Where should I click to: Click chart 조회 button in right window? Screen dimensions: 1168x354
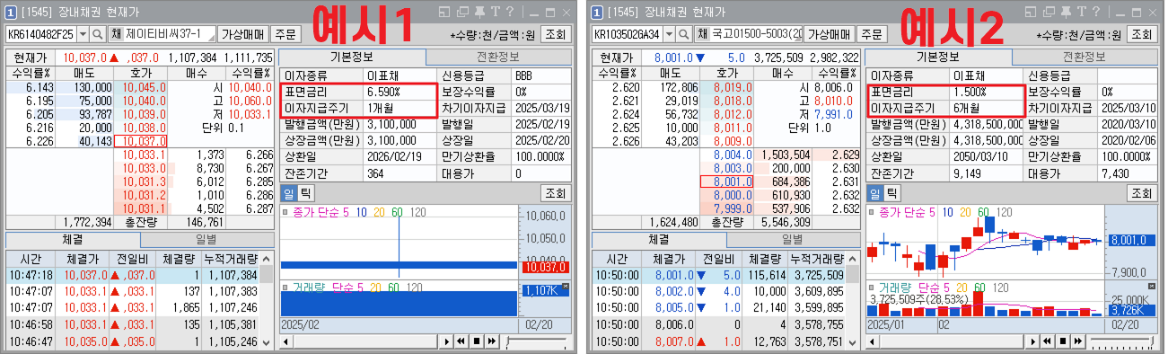coord(1142,193)
